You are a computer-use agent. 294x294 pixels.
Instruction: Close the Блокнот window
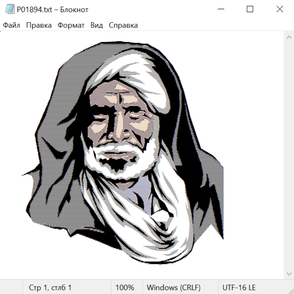(280, 9)
